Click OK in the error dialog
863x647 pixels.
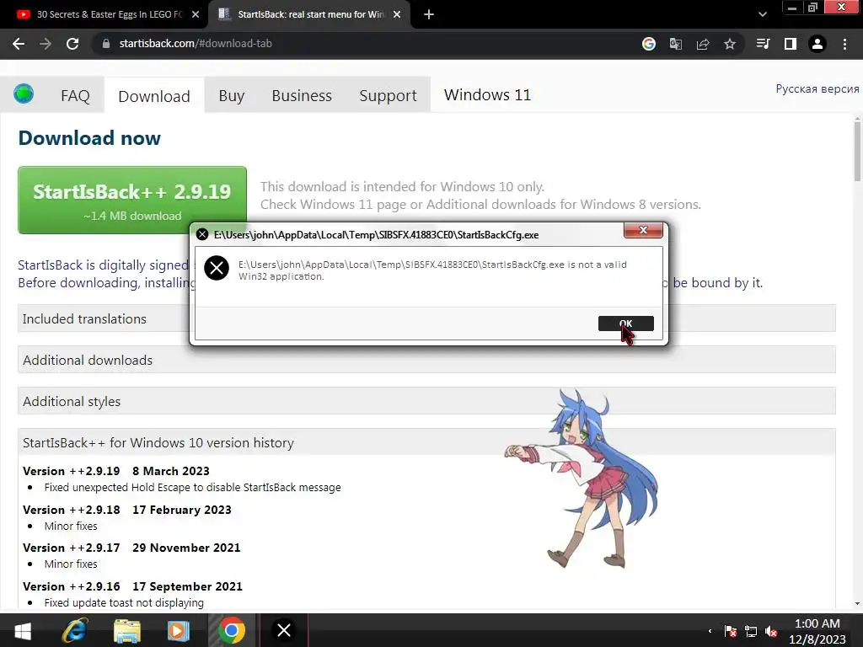626,323
